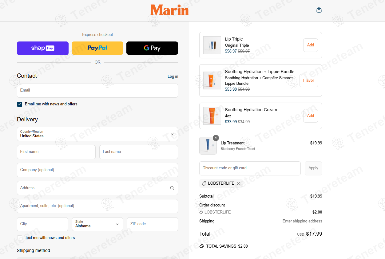
Task: Remove the LOBSTERLIFE discount code tag
Action: tap(239, 183)
